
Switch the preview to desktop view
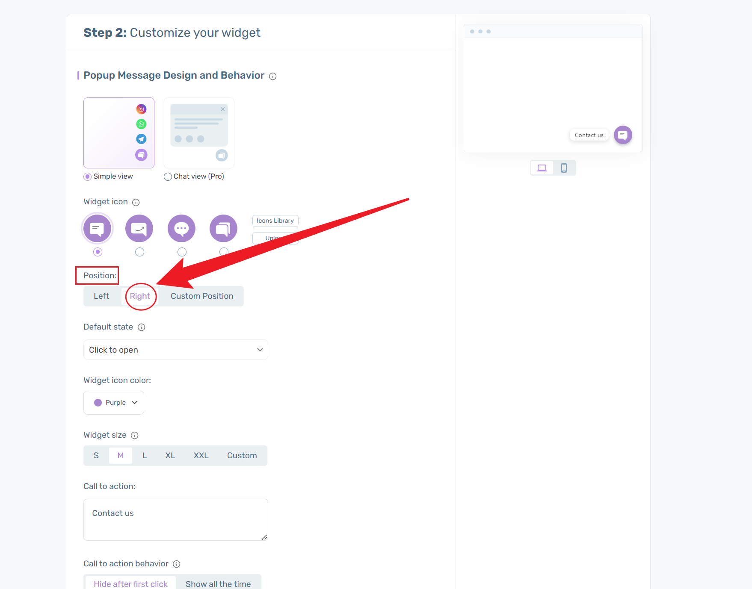pos(542,168)
